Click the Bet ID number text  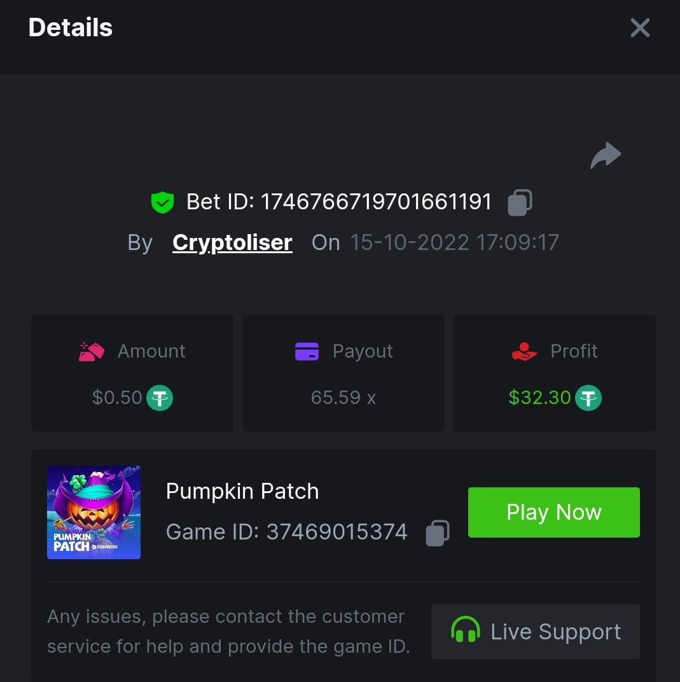[x=376, y=202]
